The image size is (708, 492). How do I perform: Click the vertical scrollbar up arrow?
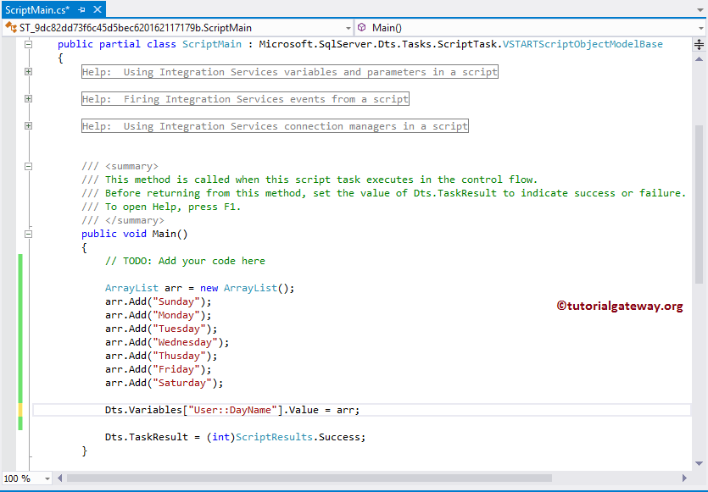[x=700, y=59]
